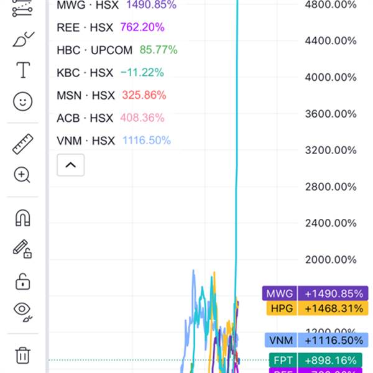Image resolution: width=373 pixels, height=373 pixels.
Task: Remove drawings with trash icon
Action: tap(23, 355)
